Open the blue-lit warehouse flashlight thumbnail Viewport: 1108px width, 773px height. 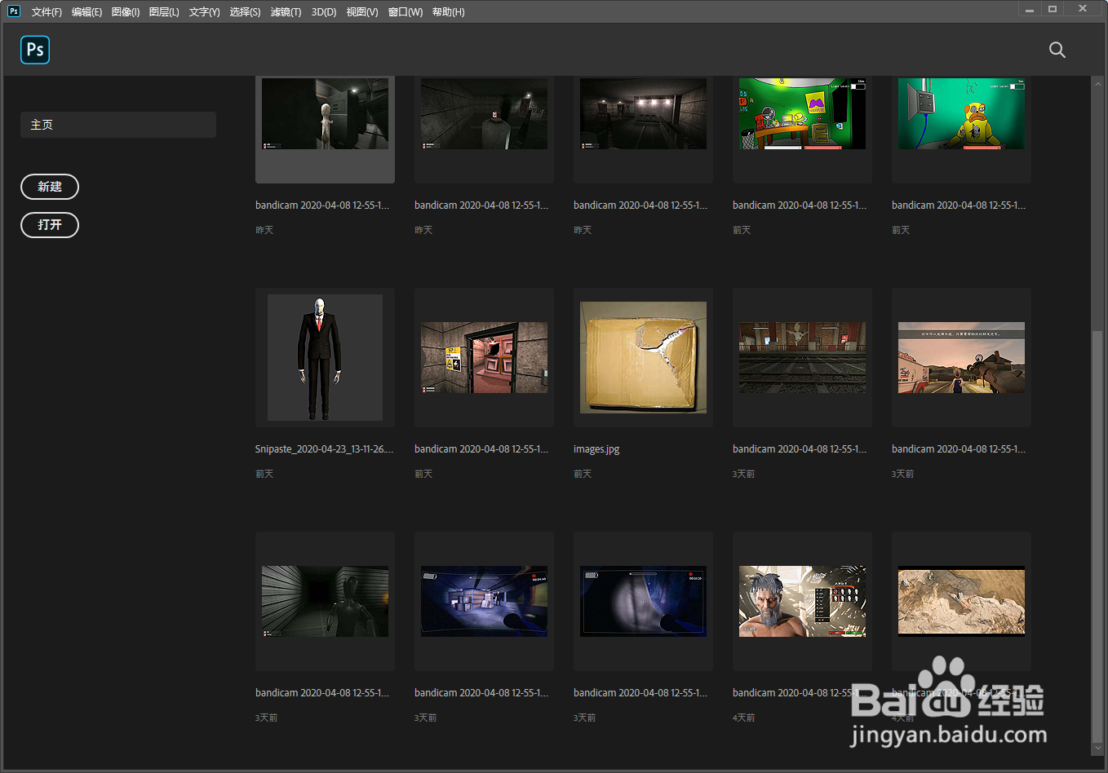tap(484, 601)
